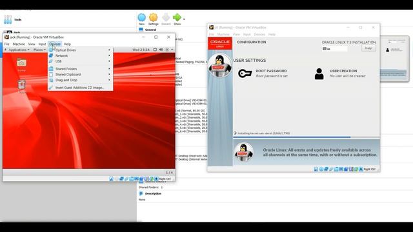Click the green Show arrow icon

(177, 17)
